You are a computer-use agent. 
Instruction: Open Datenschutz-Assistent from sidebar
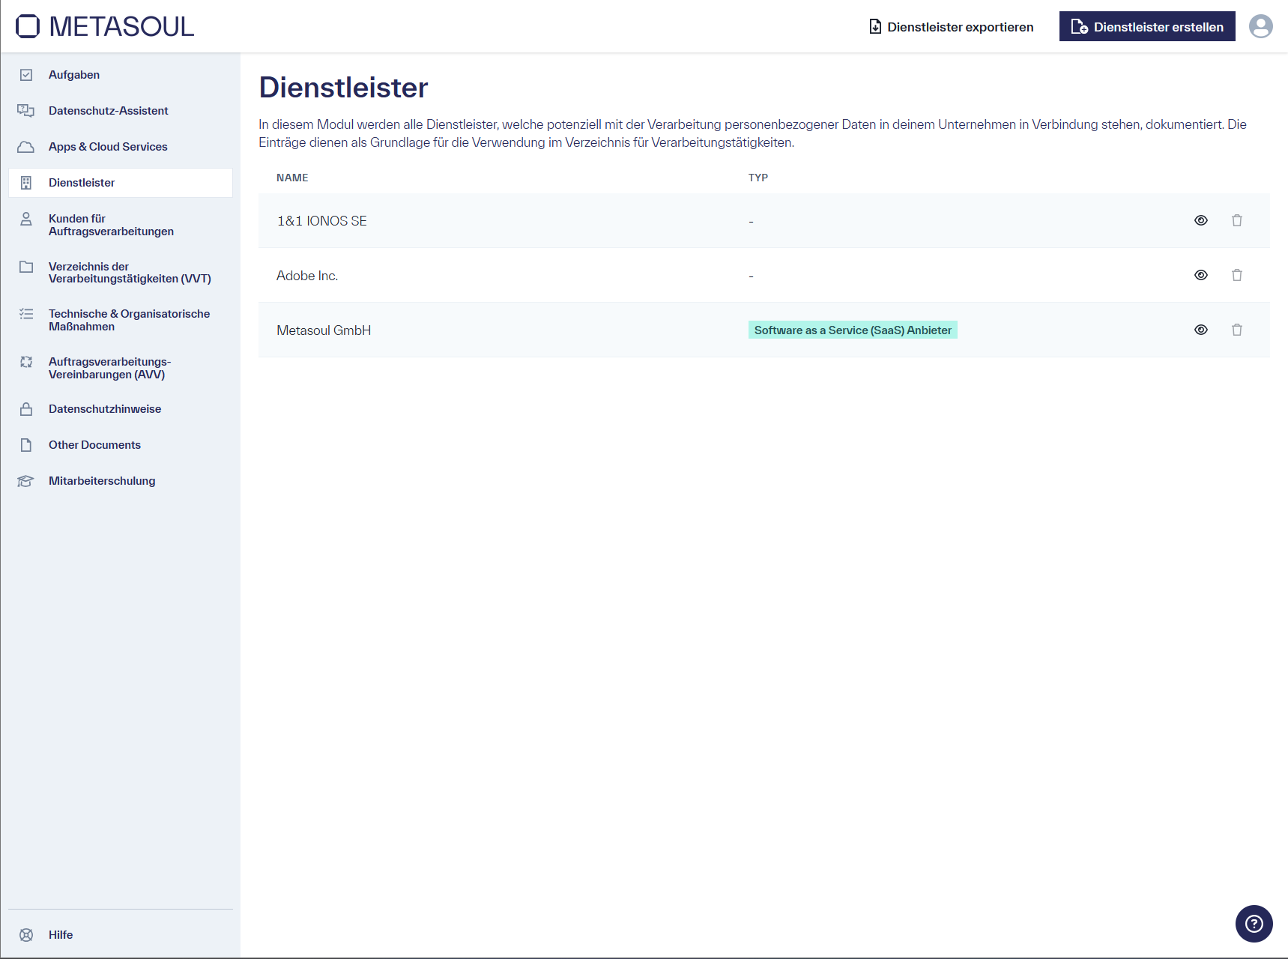click(x=108, y=111)
